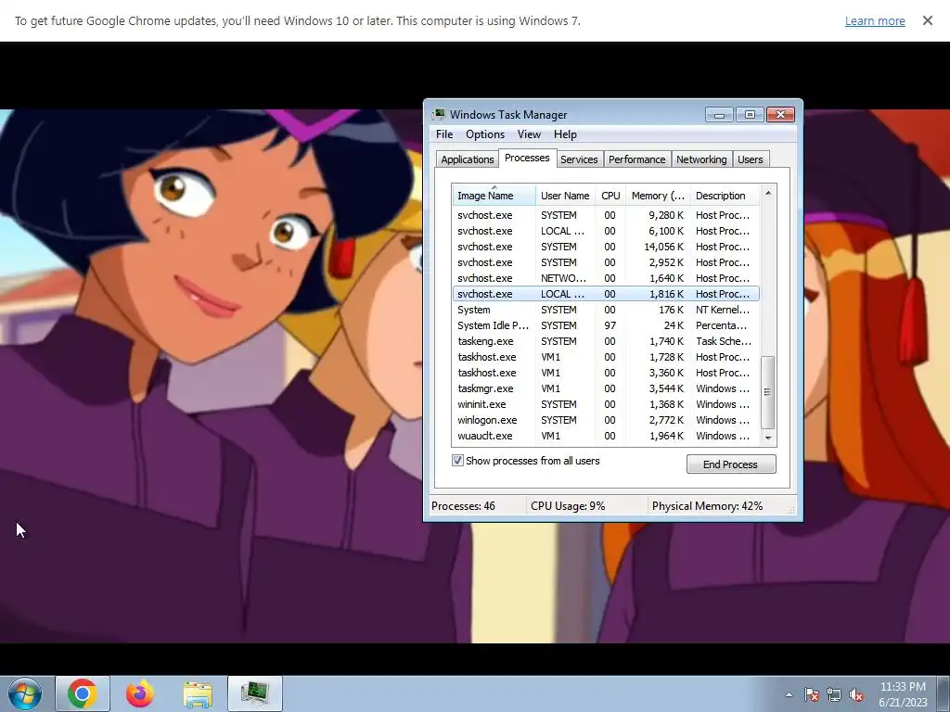Viewport: 950px width, 712px height.
Task: Switch to the Performance tab
Action: (636, 159)
